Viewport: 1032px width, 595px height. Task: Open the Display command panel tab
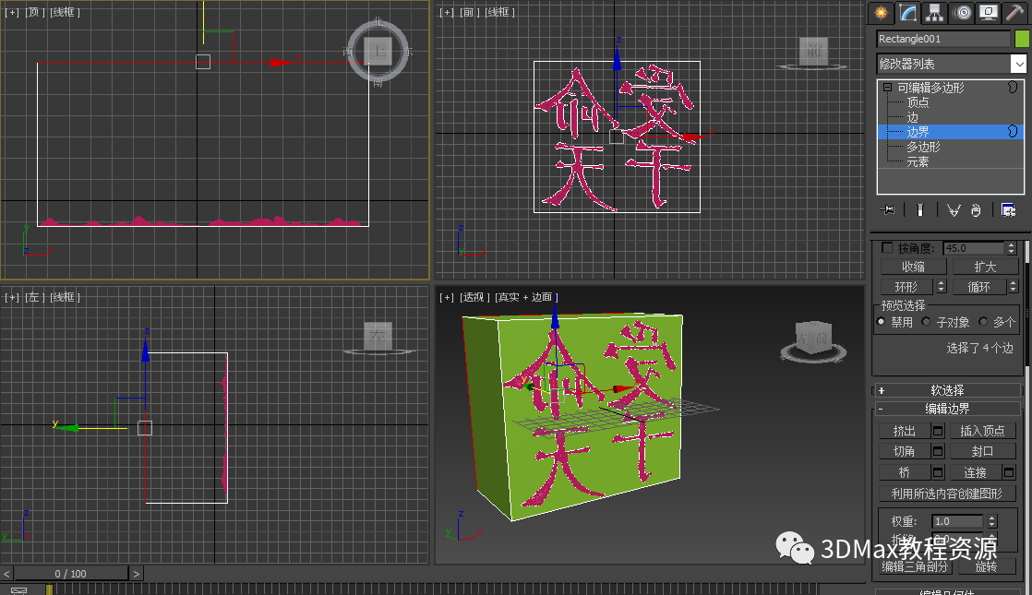tap(989, 13)
